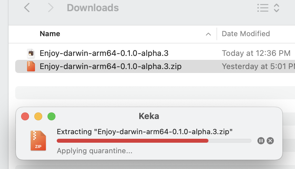Viewport: 295px width, 169px height.
Task: Sort files by the Name column header
Action: [x=50, y=34]
